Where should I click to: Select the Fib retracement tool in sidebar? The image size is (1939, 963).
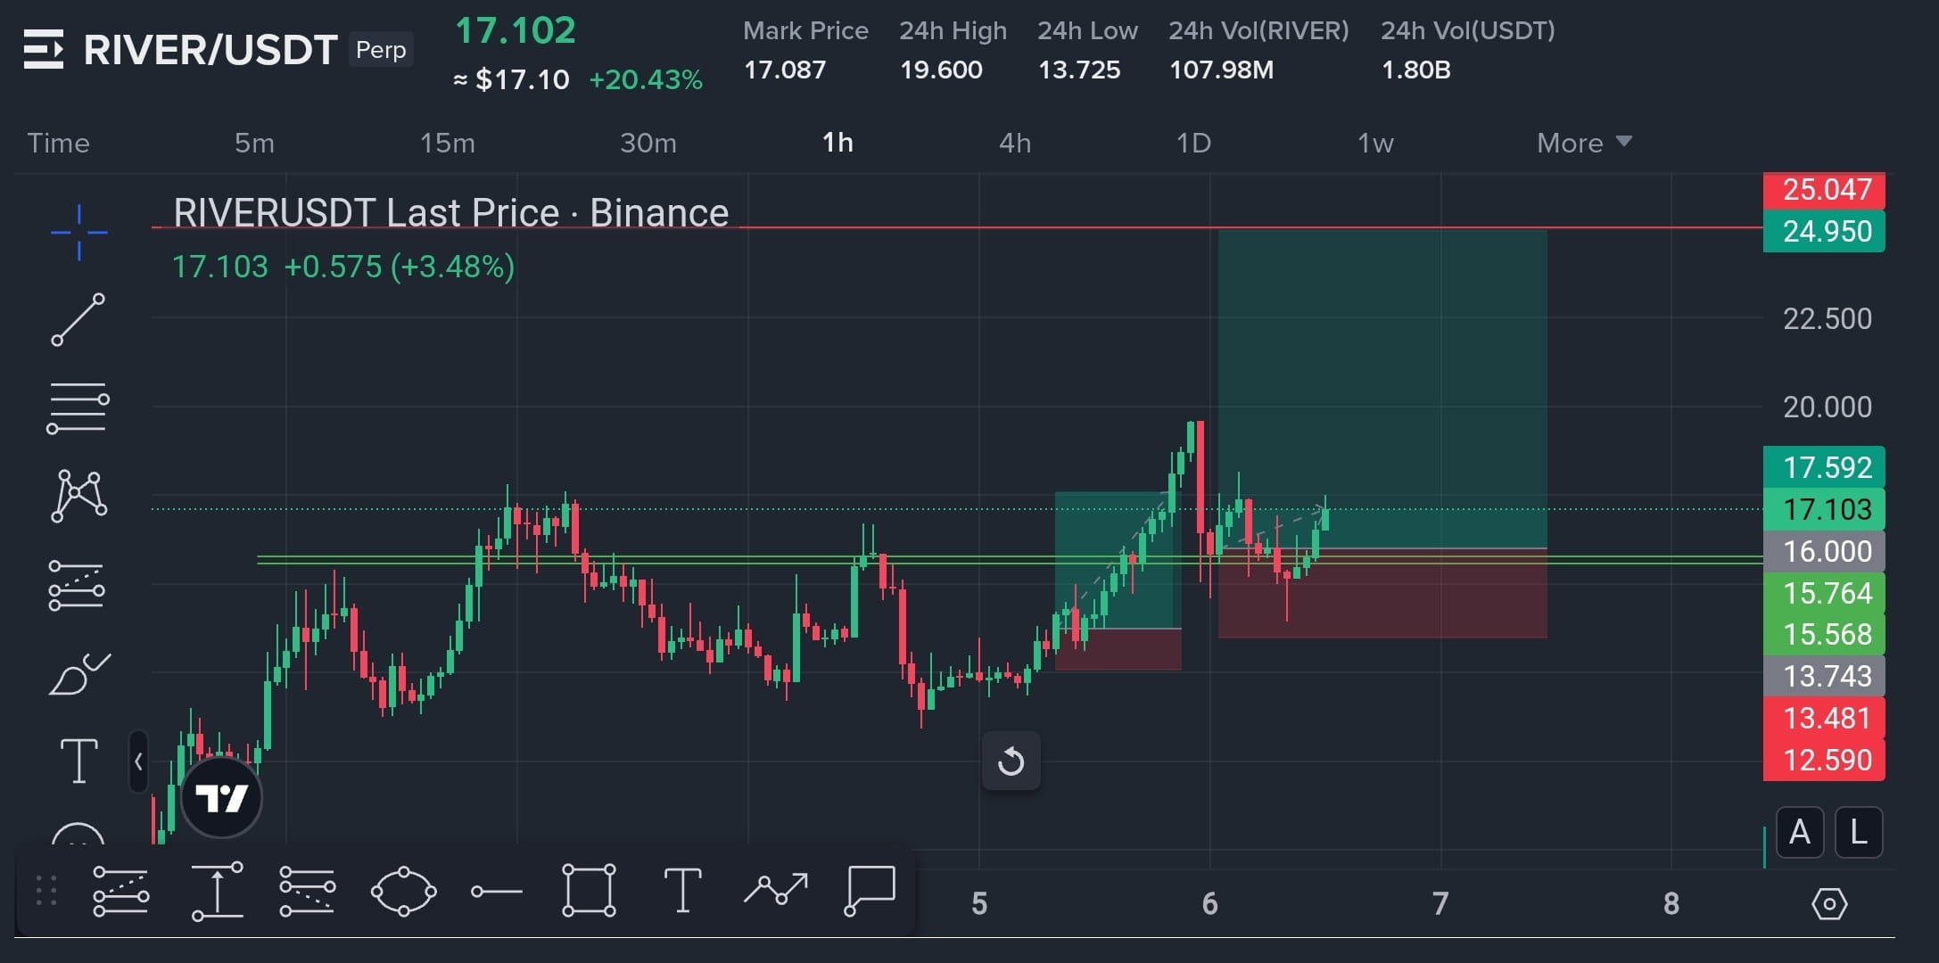pos(78,586)
